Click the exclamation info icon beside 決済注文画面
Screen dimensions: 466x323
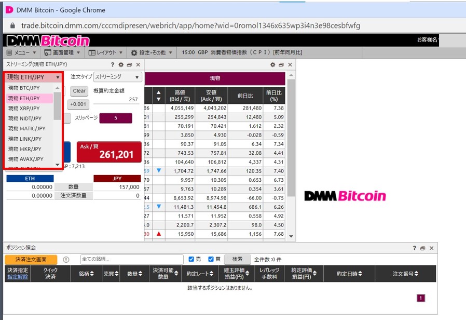click(x=66, y=259)
